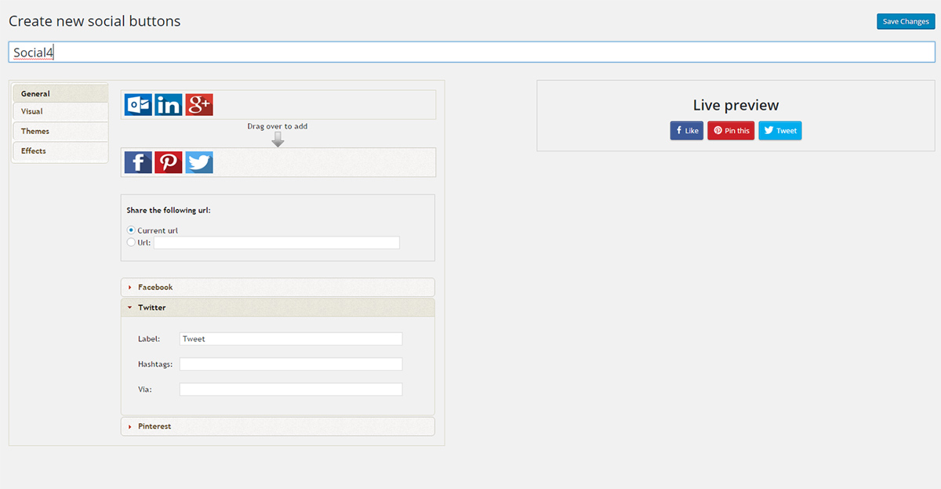Choose the Google Plus icon
Image resolution: width=941 pixels, height=489 pixels.
(x=199, y=104)
